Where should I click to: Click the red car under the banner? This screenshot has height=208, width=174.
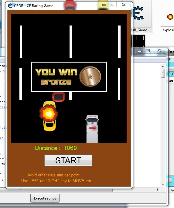coord(59,97)
